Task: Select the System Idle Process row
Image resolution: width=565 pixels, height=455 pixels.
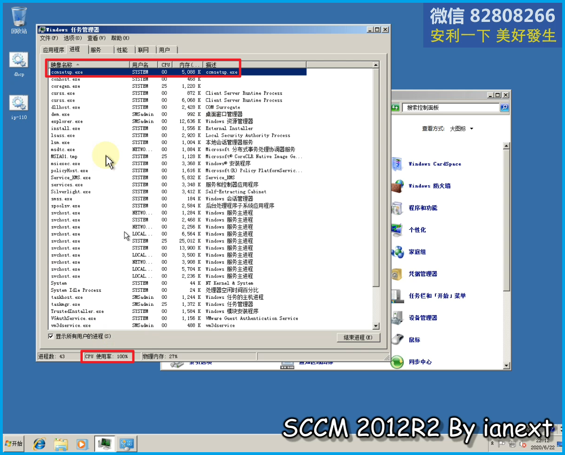Action: pyautogui.click(x=178, y=290)
